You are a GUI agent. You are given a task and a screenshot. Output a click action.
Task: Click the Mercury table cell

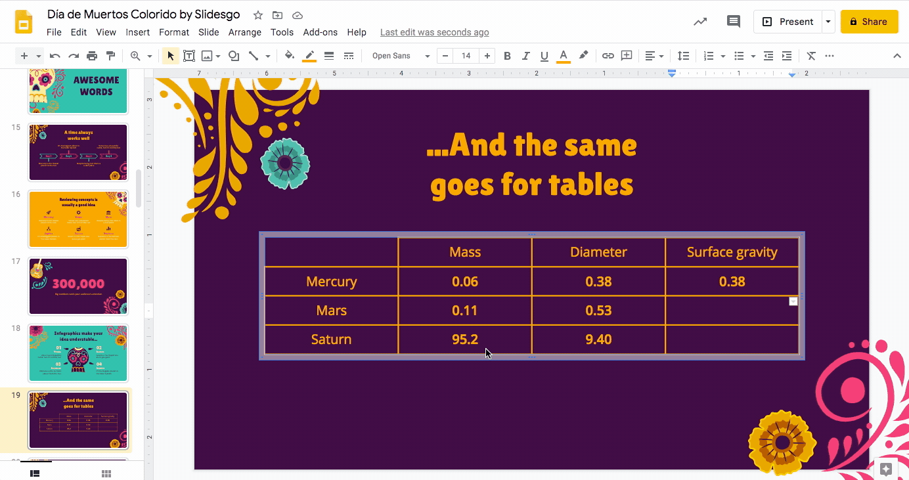332,282
